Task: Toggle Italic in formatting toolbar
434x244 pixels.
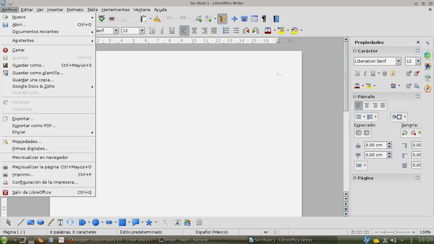Action: click(x=162, y=30)
